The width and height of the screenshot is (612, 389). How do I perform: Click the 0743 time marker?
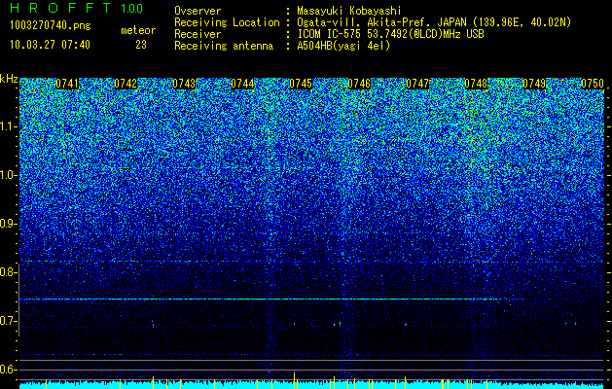coord(184,84)
